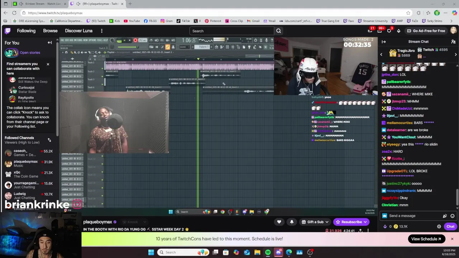Screen dimensions: 459x258
Task: Open File Explorer in Windows taskbar
Action: [257, 252]
